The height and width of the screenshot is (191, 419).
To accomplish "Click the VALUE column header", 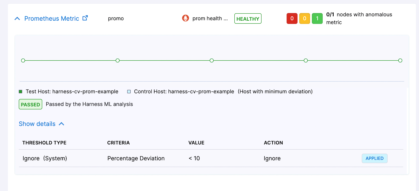I will [196, 143].
